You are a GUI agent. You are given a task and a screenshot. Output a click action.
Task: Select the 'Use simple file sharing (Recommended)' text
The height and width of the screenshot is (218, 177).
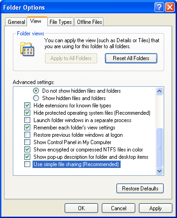[76, 164]
